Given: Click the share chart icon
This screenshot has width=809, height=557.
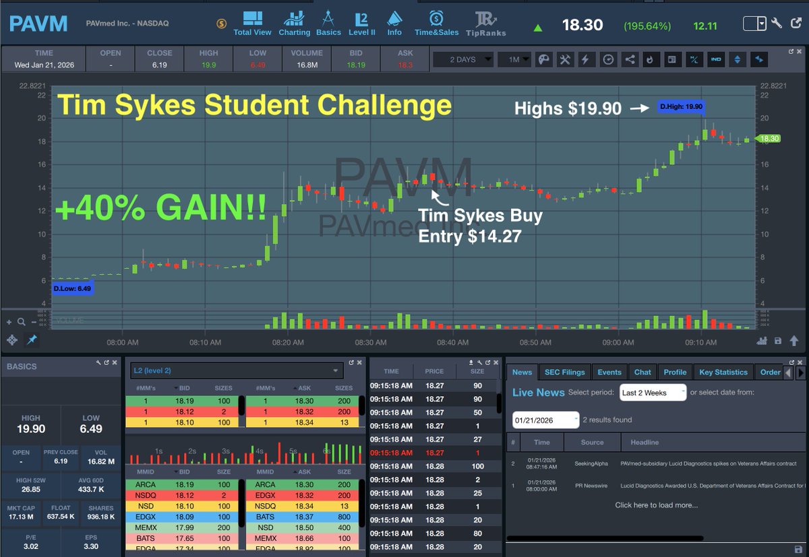Looking at the screenshot, I should 630,59.
